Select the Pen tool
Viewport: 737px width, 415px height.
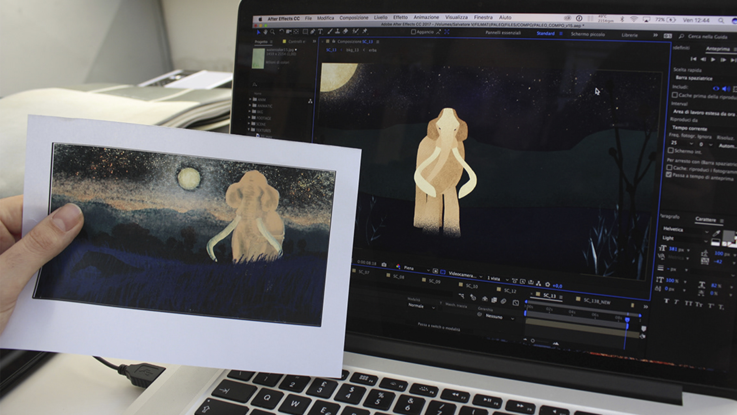click(312, 32)
